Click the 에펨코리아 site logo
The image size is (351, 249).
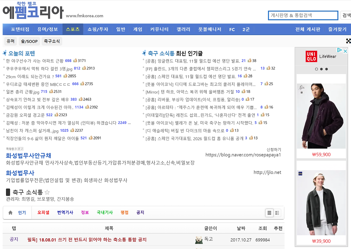33,11
